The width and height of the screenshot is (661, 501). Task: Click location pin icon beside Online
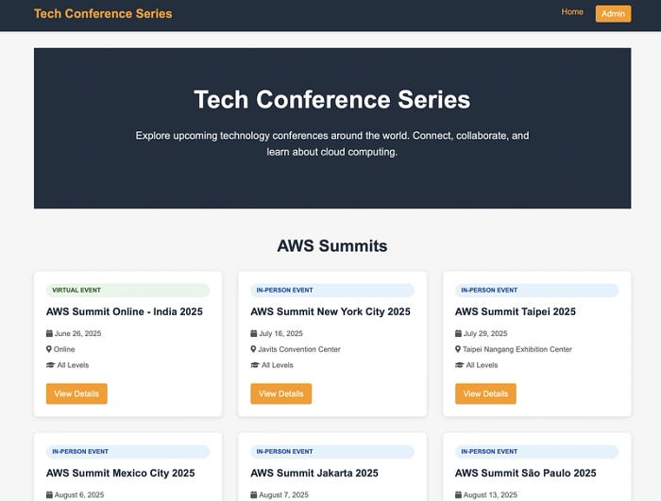49,349
